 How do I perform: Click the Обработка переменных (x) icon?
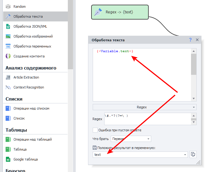[8, 46]
